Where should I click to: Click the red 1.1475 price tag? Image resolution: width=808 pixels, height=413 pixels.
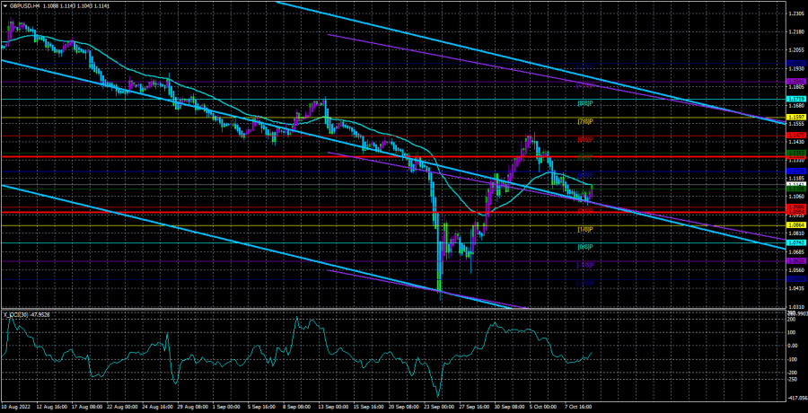click(x=795, y=135)
